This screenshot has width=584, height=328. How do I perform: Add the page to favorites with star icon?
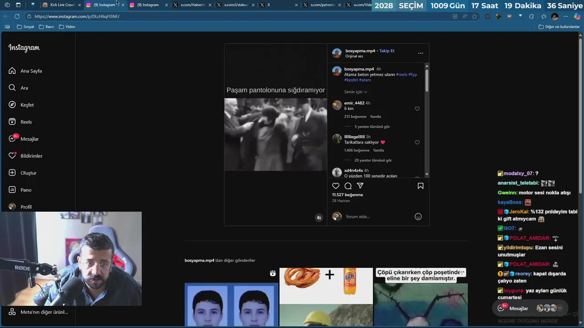[474, 16]
